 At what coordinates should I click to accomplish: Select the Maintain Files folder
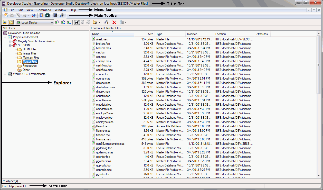click(31, 58)
